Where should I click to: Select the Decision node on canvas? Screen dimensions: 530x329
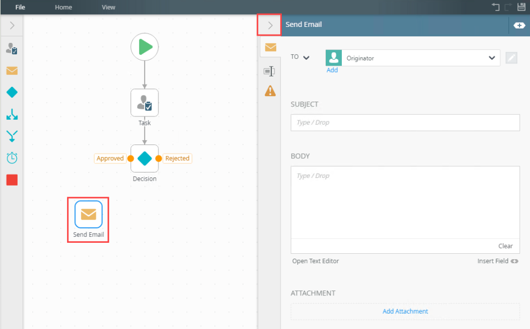(145, 159)
